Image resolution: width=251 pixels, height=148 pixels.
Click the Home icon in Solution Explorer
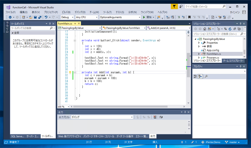(x=205, y=29)
